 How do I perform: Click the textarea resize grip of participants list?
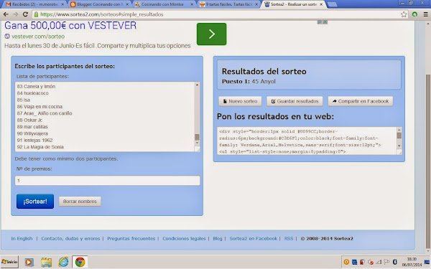pyautogui.click(x=198, y=149)
